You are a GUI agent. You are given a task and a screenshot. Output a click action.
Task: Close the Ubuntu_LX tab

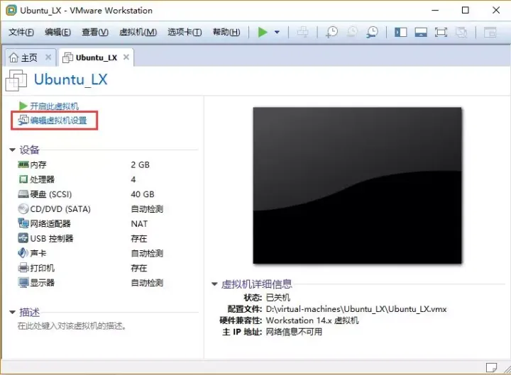[x=126, y=57]
